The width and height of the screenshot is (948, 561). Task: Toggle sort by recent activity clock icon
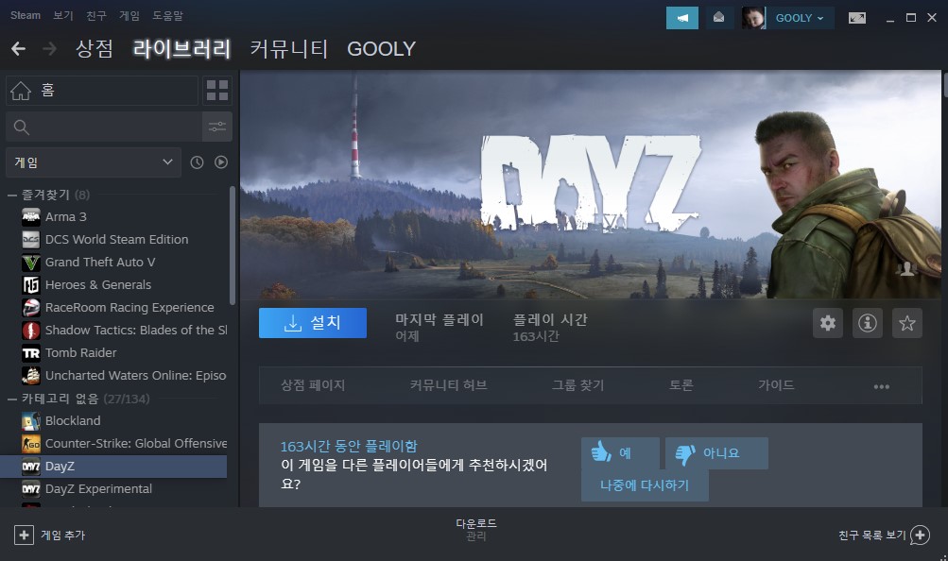[x=197, y=162]
